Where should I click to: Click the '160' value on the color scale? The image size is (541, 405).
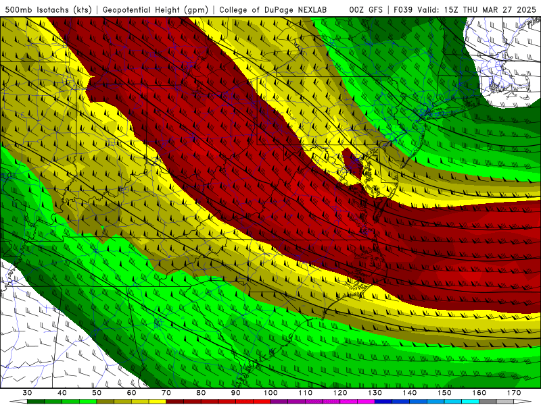(479, 393)
